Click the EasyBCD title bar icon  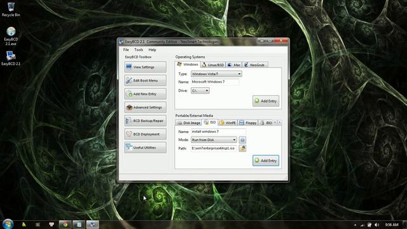click(x=121, y=41)
